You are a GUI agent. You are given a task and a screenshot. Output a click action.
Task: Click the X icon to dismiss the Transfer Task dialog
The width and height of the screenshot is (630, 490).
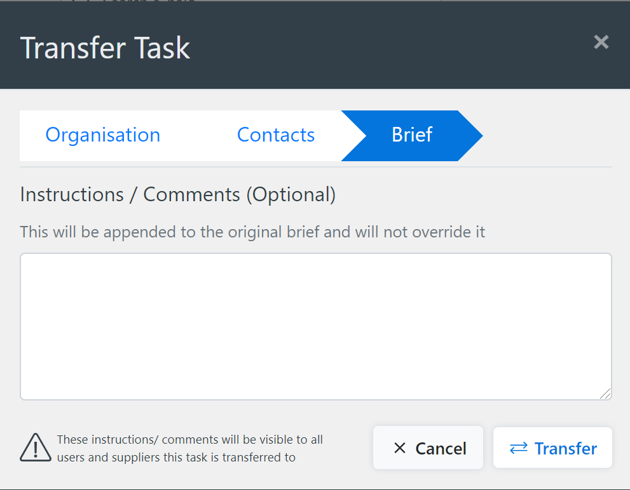click(x=601, y=43)
